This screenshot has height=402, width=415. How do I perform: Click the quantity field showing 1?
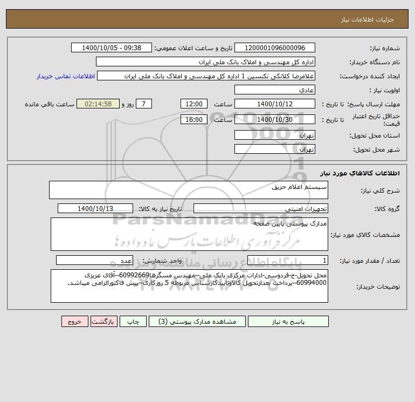(x=288, y=260)
